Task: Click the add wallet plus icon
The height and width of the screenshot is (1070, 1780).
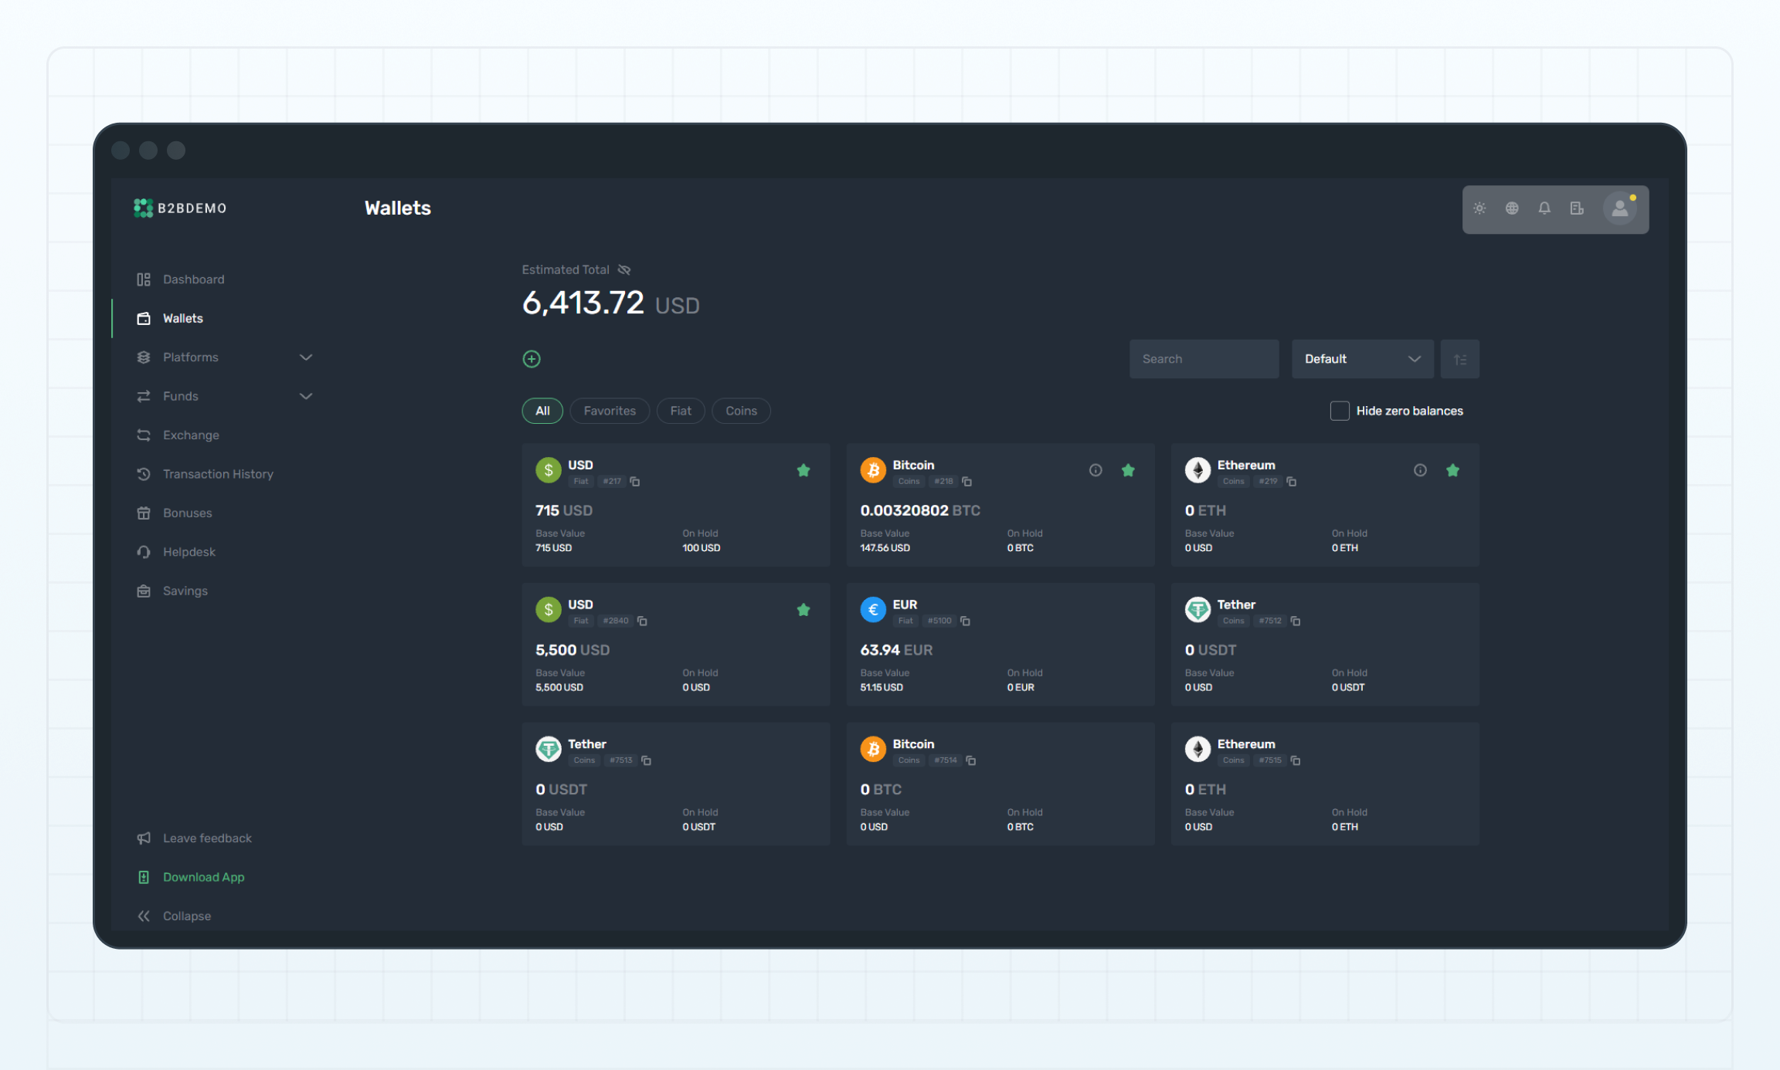Action: [532, 359]
